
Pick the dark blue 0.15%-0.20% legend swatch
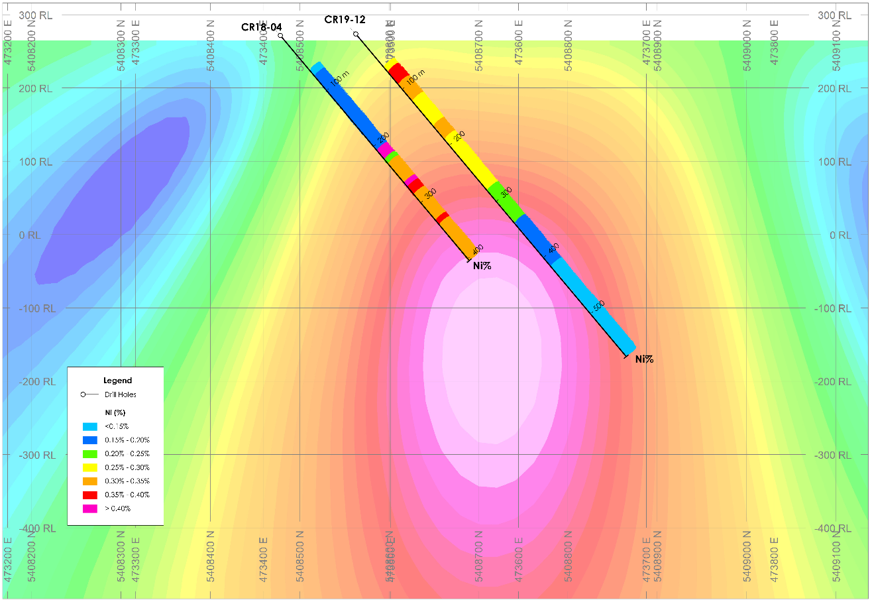(x=90, y=440)
